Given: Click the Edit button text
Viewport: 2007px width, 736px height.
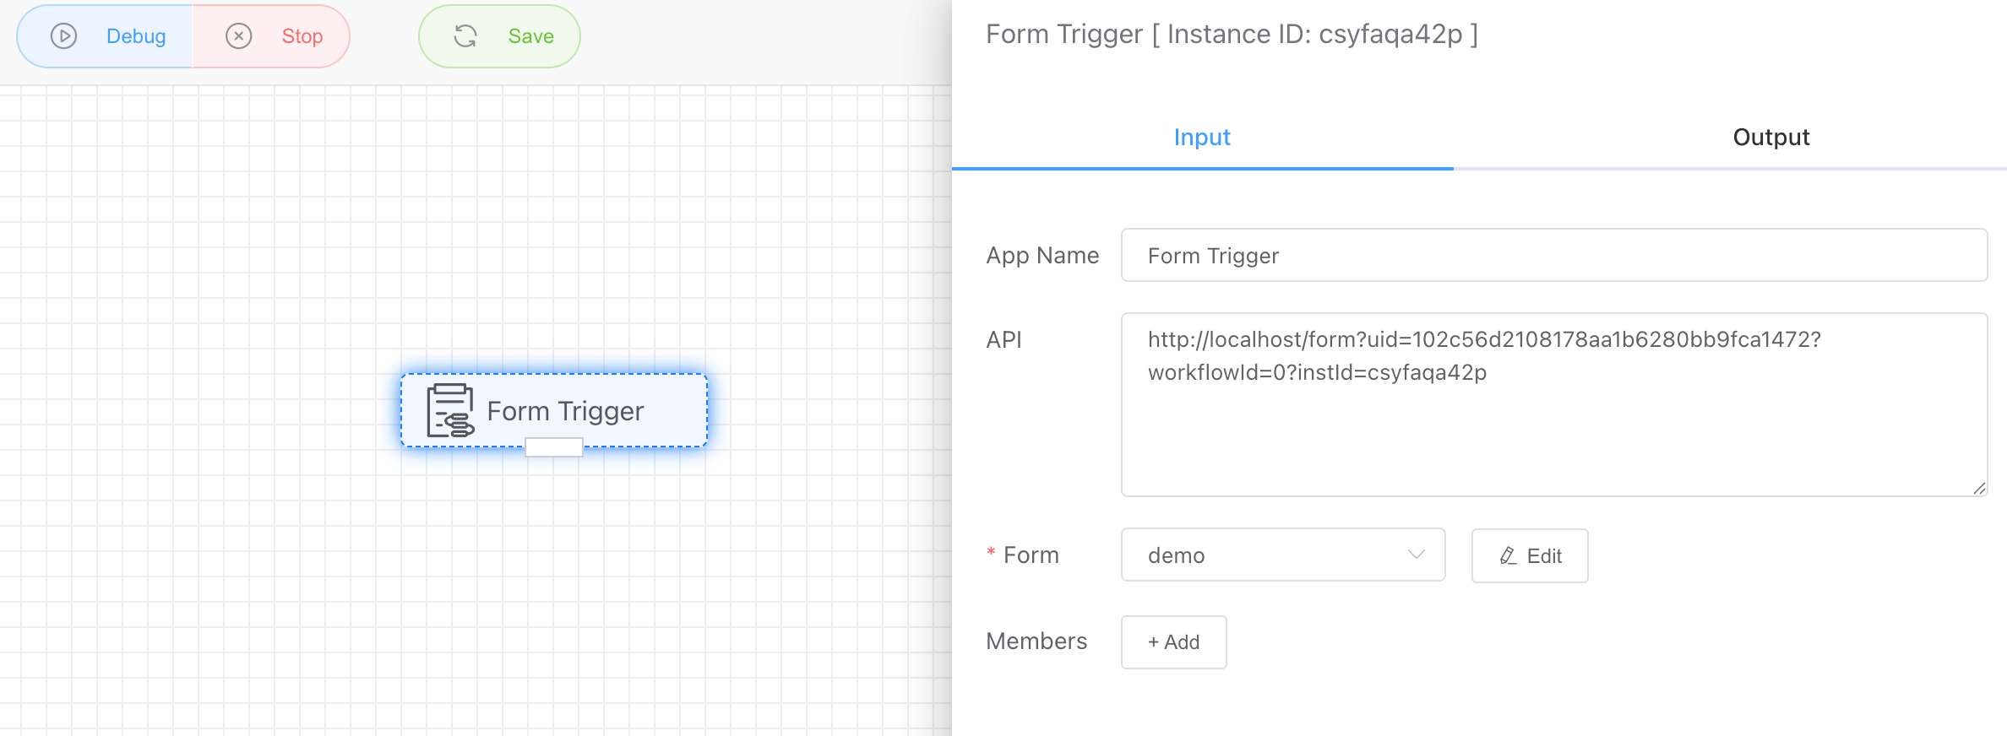Looking at the screenshot, I should pos(1544,556).
